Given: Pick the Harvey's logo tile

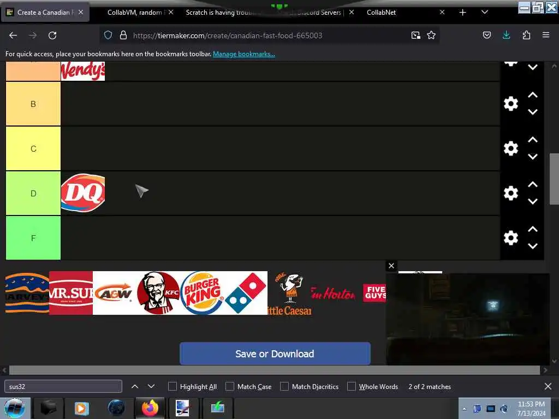Looking at the screenshot, I should (x=27, y=293).
